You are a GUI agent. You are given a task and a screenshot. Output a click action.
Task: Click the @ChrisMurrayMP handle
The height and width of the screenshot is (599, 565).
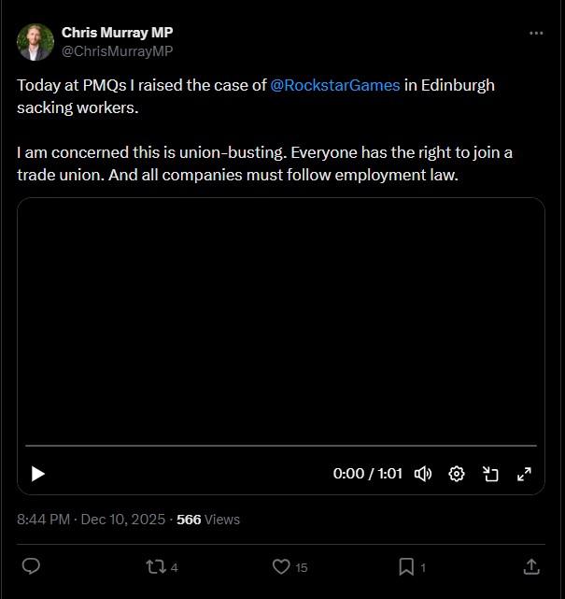(x=117, y=50)
